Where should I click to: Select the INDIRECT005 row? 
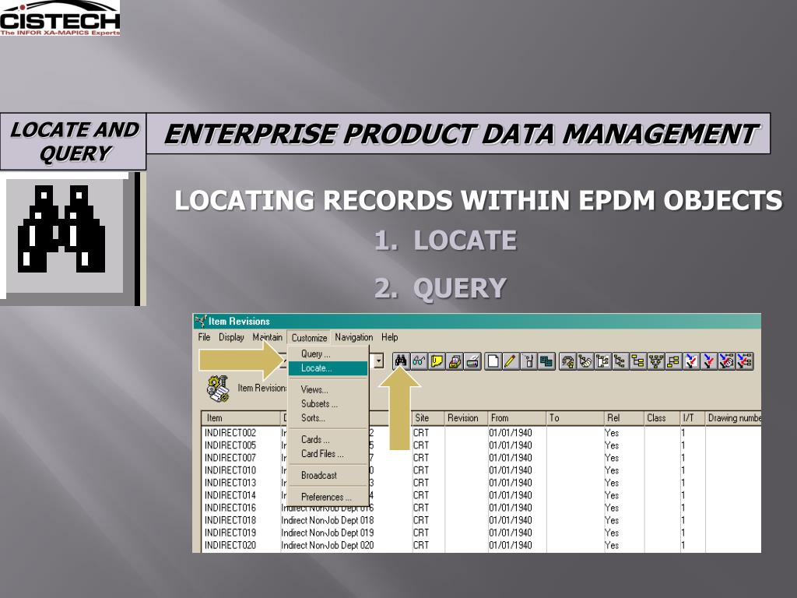click(x=481, y=445)
